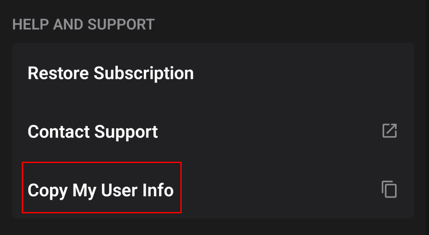Click the external link icon beside Contact Support

389,131
